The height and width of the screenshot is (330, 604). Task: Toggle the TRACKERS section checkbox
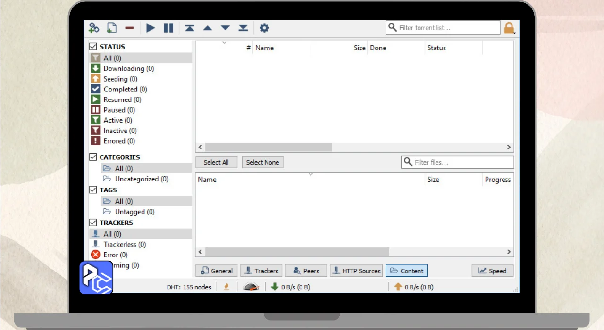tap(93, 223)
